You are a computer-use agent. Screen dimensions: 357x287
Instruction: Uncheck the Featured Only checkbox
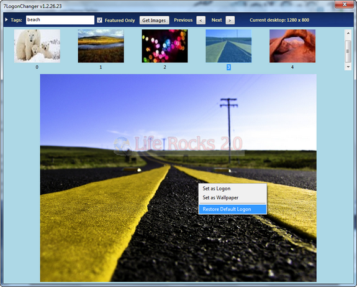coord(99,20)
